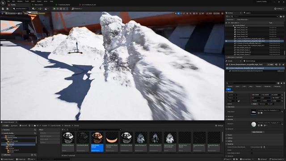Expand the Collections section in Content Browser
This screenshot has width=286, height=161.
[x=2, y=155]
